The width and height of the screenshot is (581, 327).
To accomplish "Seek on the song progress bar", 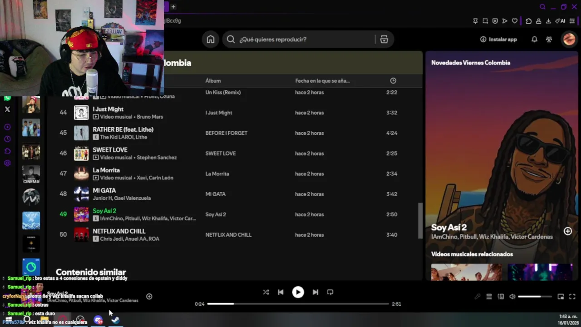I will click(298, 304).
